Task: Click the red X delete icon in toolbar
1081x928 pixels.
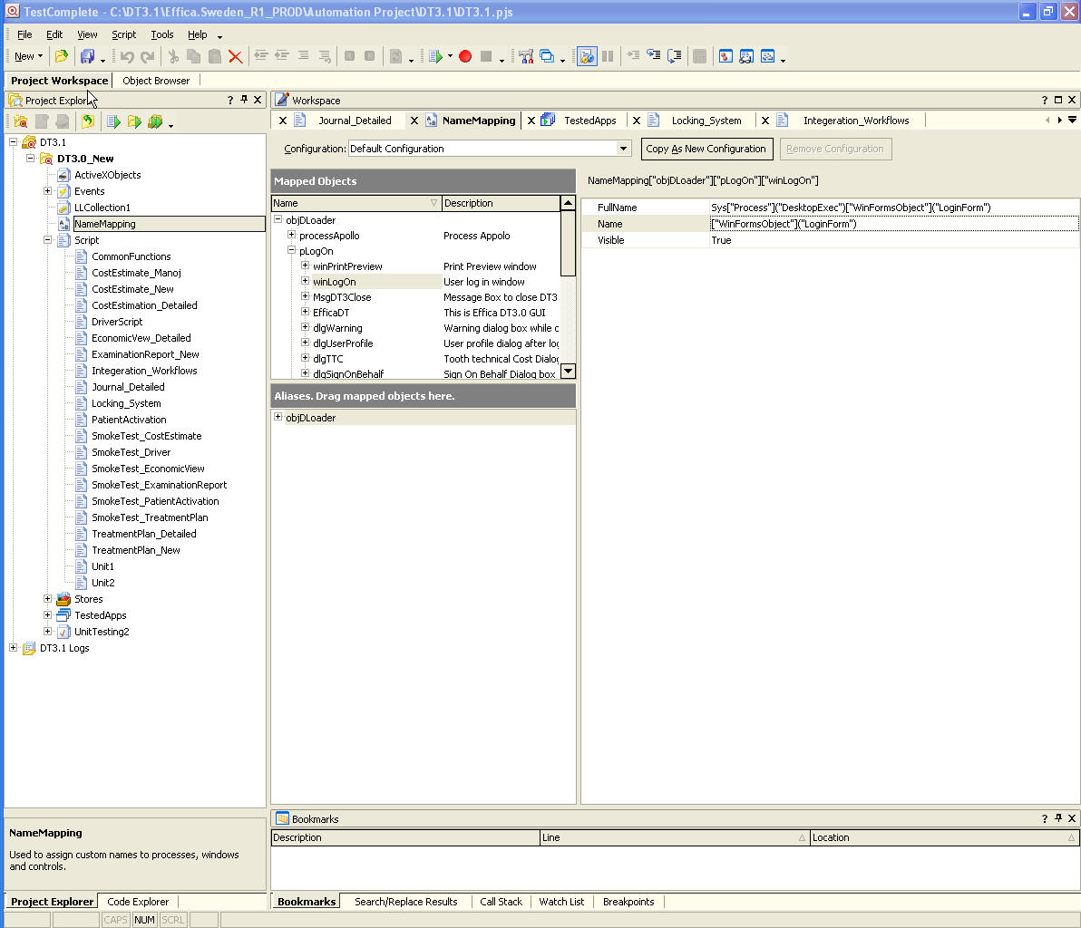Action: 236,56
